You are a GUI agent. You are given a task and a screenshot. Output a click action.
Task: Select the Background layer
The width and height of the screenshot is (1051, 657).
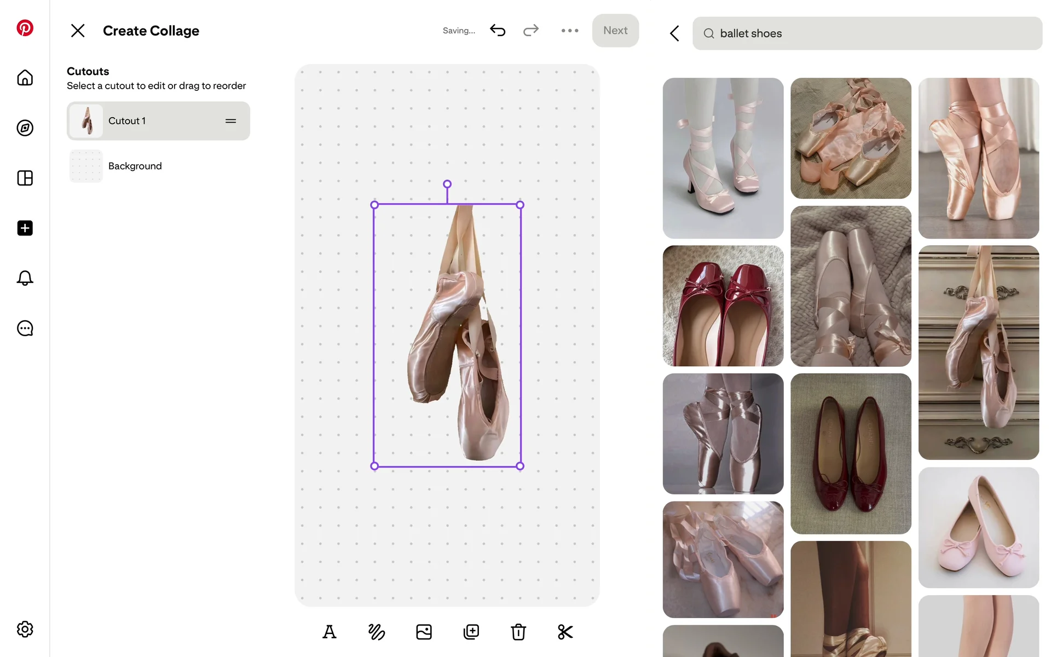135,166
